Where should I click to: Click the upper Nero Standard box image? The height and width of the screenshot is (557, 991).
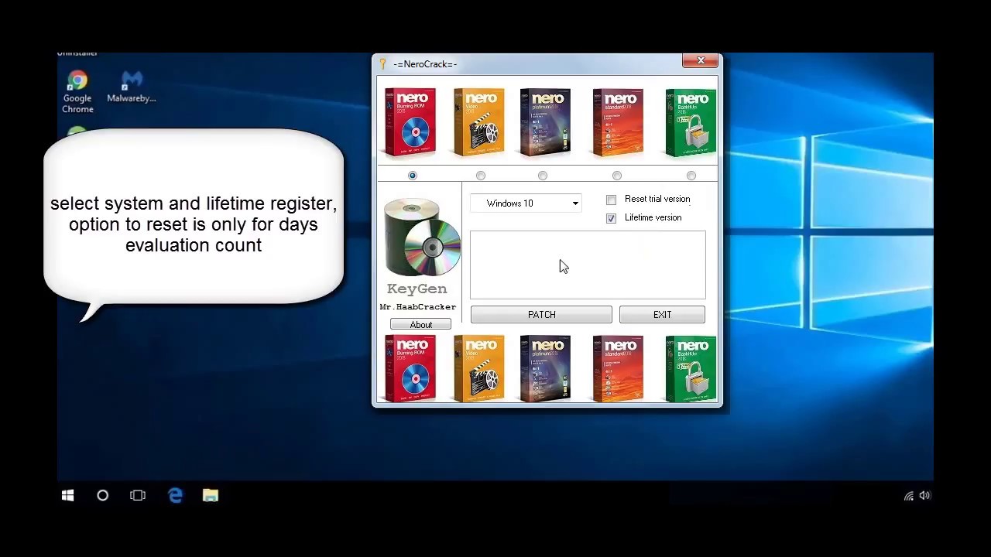click(617, 122)
